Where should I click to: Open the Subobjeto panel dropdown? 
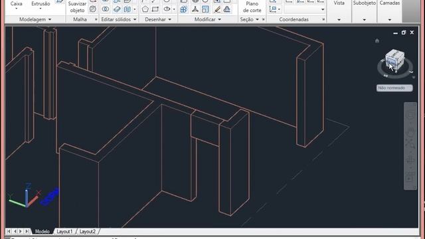coord(364,19)
